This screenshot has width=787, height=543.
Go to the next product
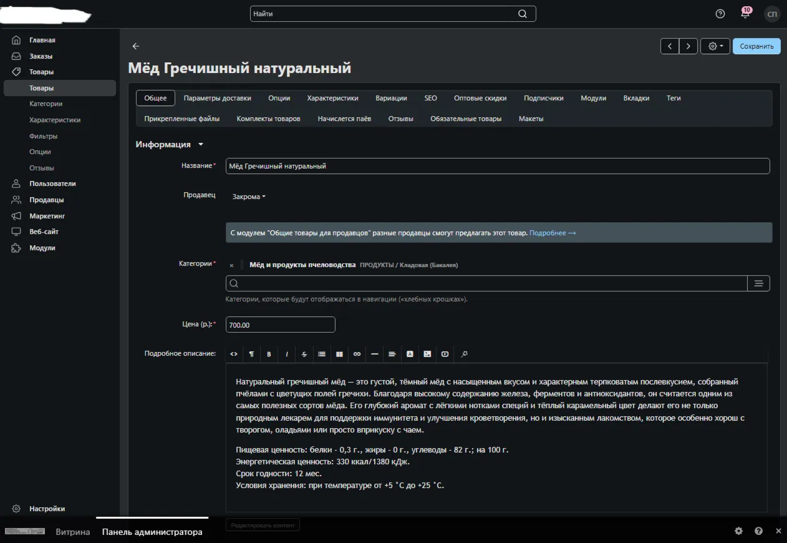[688, 46]
